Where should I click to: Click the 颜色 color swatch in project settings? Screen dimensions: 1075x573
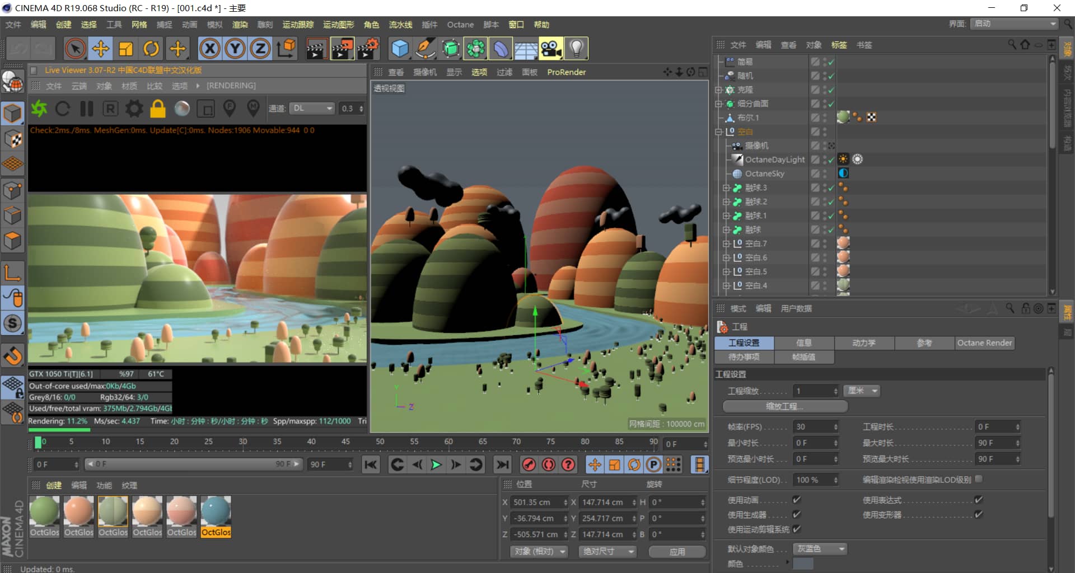[803, 563]
